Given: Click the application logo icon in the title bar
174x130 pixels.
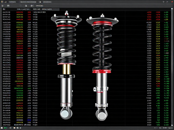Looking at the screenshot, I should click(2, 2).
